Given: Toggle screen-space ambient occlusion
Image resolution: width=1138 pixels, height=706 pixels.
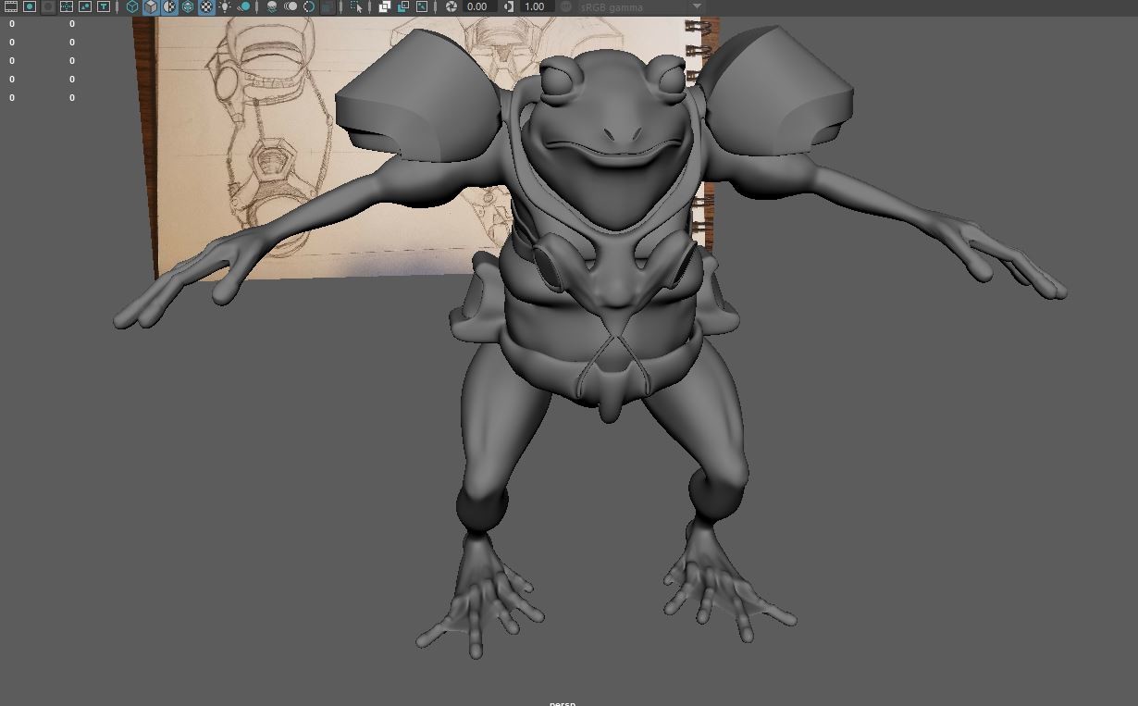Looking at the screenshot, I should point(271,7).
